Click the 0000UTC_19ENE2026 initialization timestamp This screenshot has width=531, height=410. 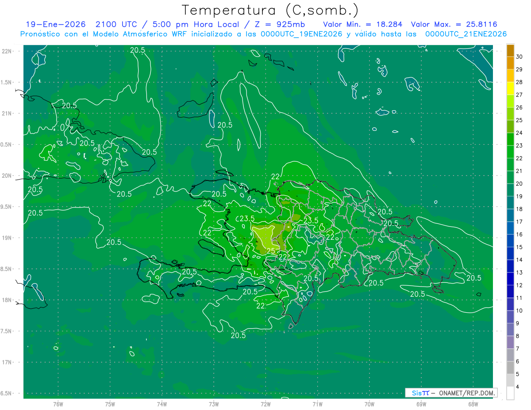click(x=301, y=34)
